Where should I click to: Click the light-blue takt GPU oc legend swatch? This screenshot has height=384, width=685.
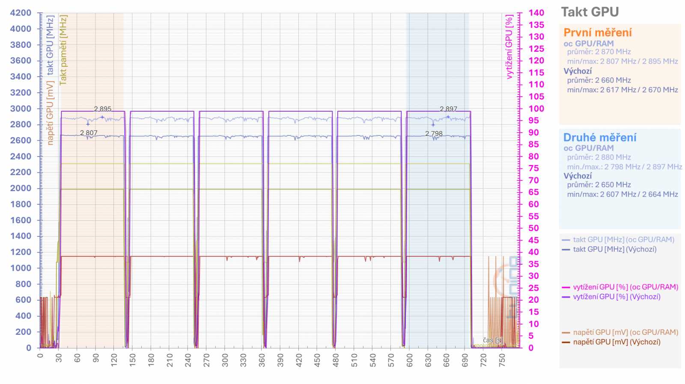click(566, 240)
